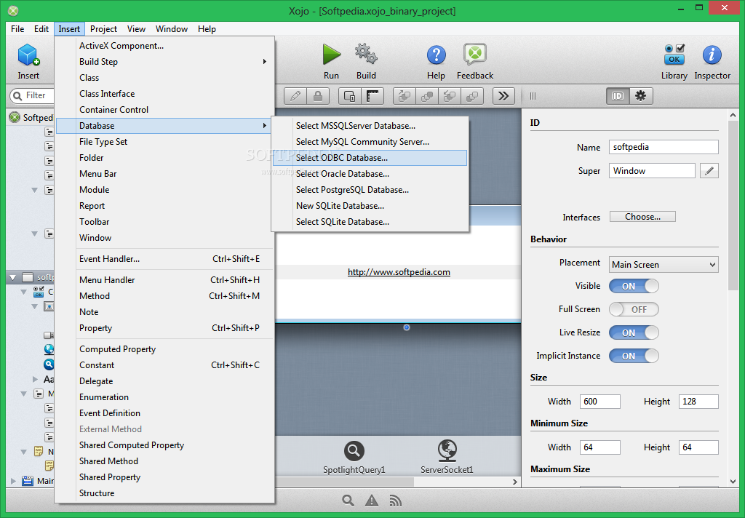The image size is (745, 518).
Task: Choose New SQLite Database menu item
Action: click(x=370, y=206)
